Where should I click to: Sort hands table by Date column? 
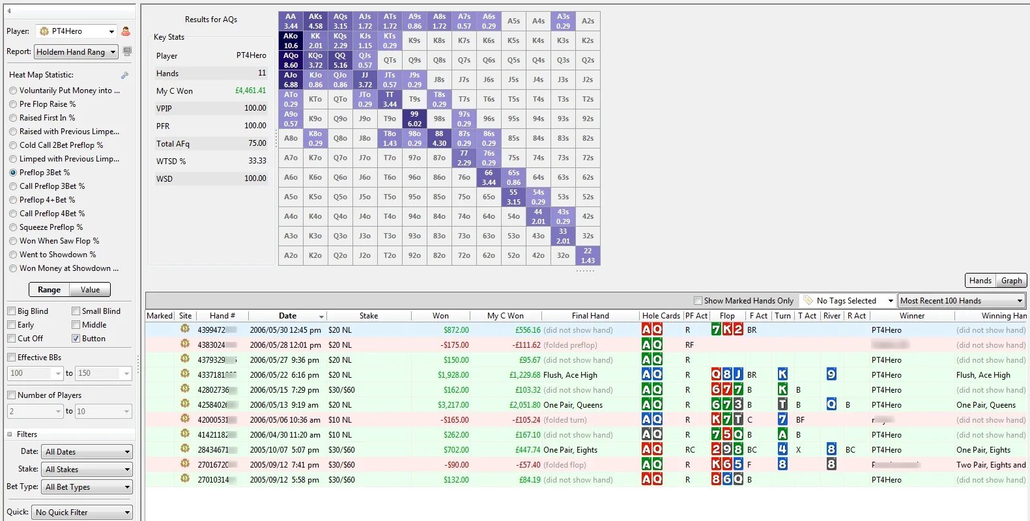(x=287, y=316)
